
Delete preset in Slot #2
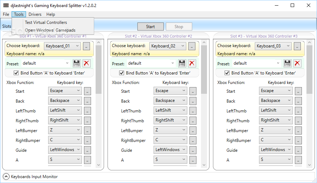point(192,63)
